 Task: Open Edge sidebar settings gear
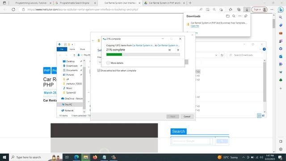tap(281, 149)
